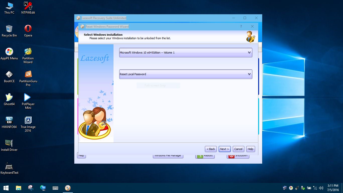Open the Windows-logo orb tray icon
This screenshot has width=343, height=193.
pos(291,188)
